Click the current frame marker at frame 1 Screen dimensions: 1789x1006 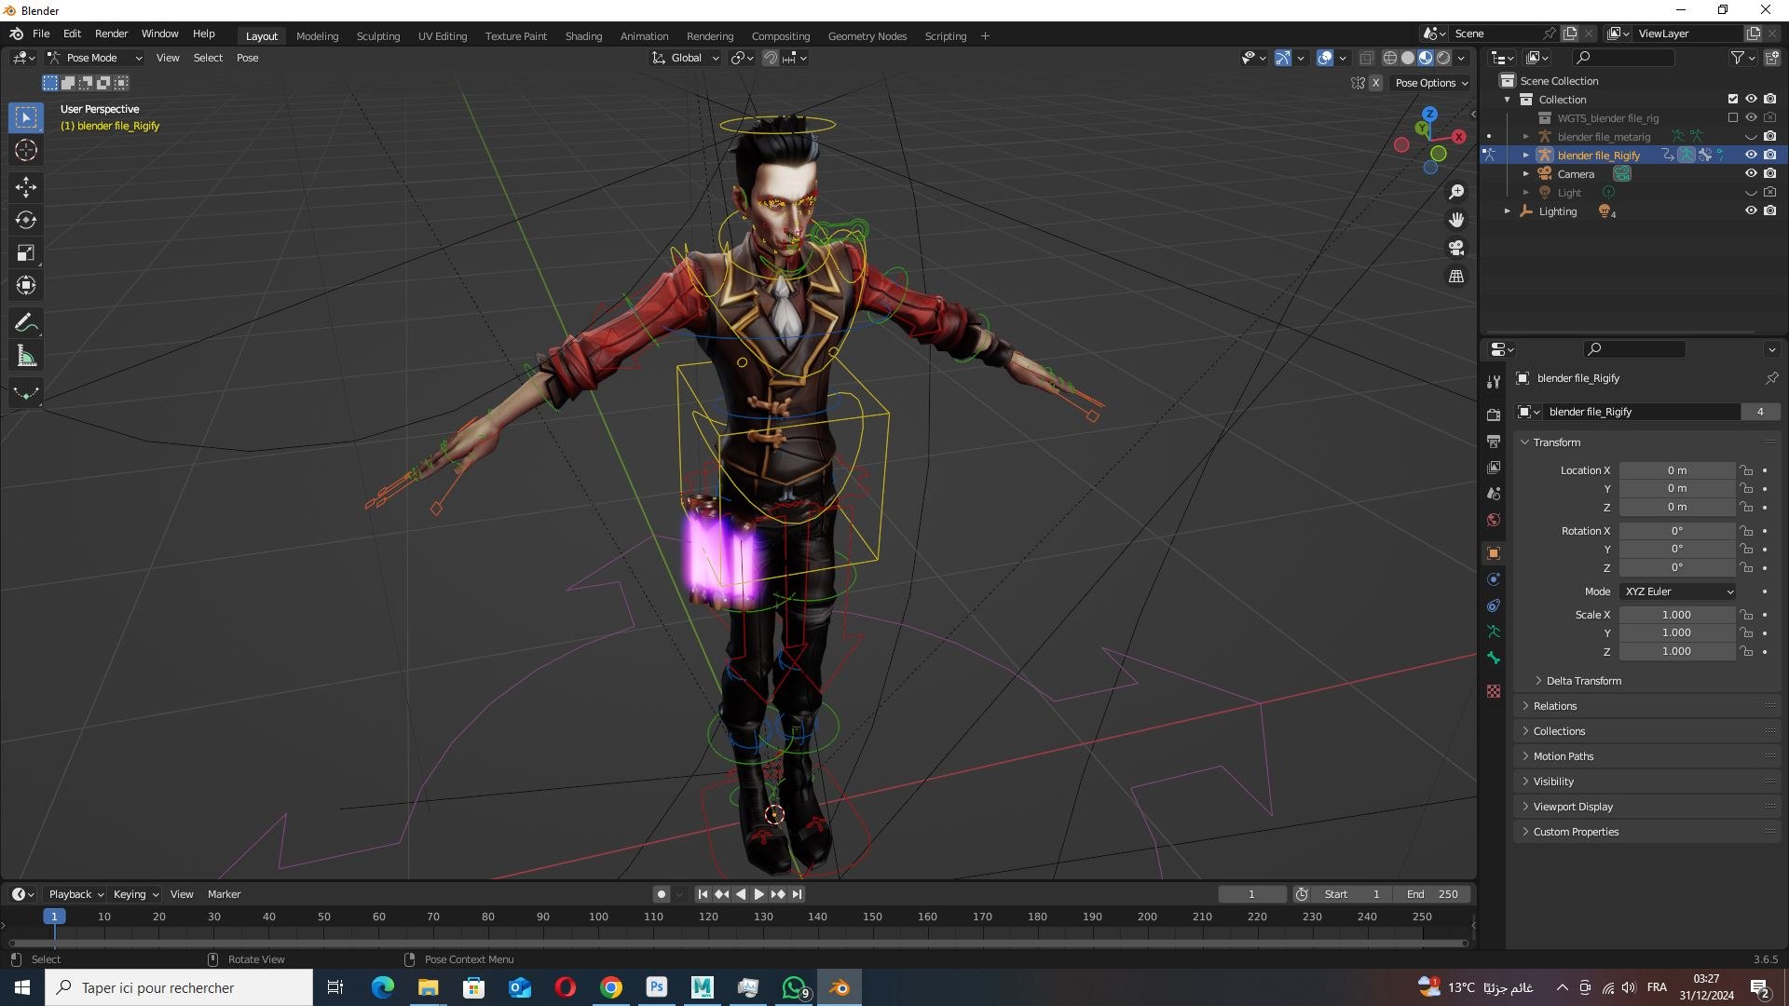tap(54, 917)
